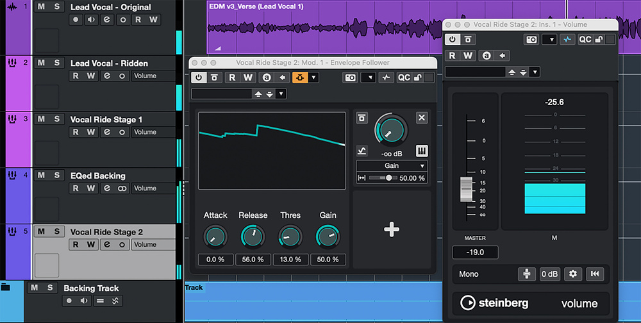Open Volume parameter dropdown on Vocal Ride Stage 1
Screen dimensions: 641x323
coord(153,132)
